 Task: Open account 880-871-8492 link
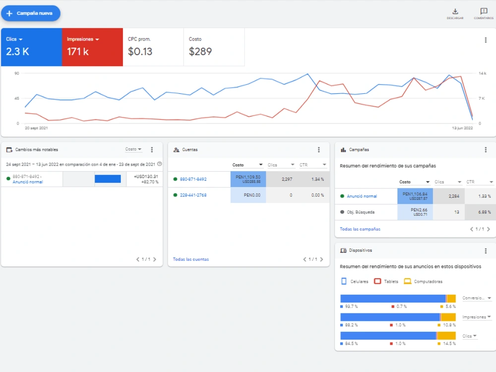click(x=193, y=179)
